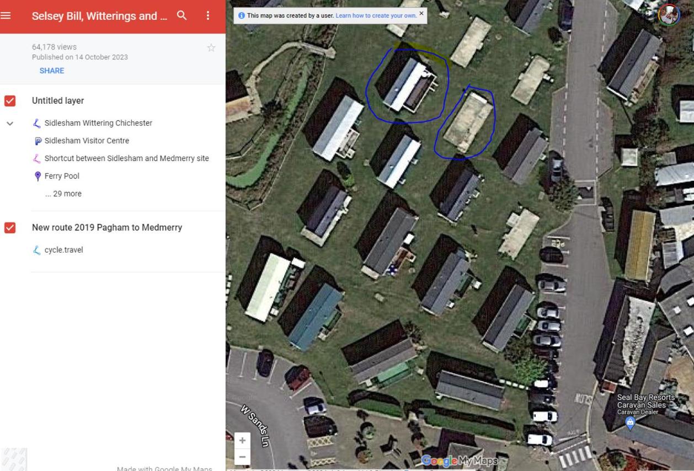Click the Ferry Pool pin marker icon

[38, 176]
